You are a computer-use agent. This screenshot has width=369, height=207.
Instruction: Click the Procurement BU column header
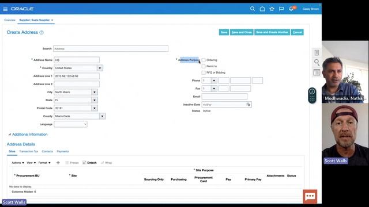[x=28, y=175]
